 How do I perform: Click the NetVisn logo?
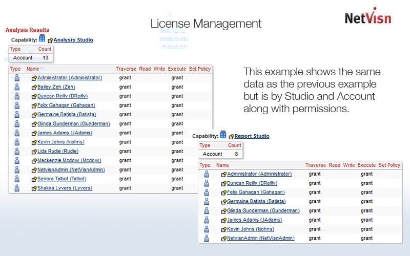point(367,16)
